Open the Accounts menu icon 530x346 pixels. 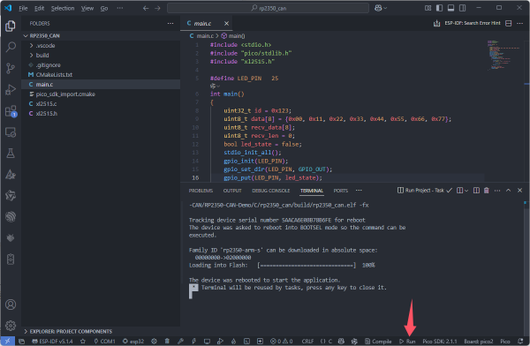point(11,305)
